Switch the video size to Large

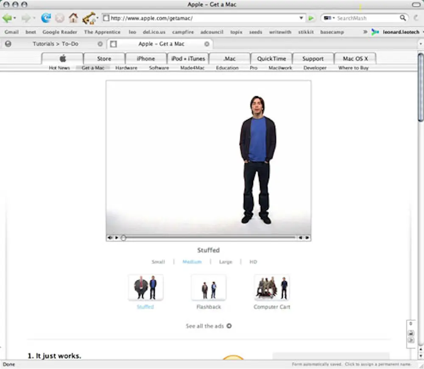(x=226, y=262)
